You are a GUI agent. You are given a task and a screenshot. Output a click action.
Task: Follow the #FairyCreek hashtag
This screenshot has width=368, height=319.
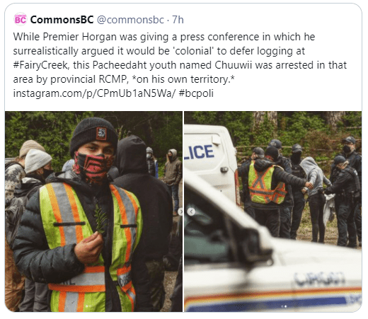(x=41, y=65)
